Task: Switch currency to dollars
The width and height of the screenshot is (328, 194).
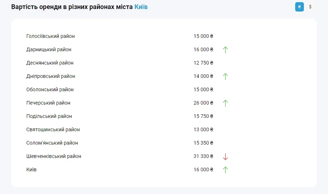Action: pyautogui.click(x=310, y=7)
